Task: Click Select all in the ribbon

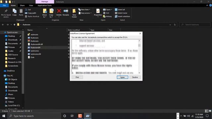Action: [x=120, y=10]
